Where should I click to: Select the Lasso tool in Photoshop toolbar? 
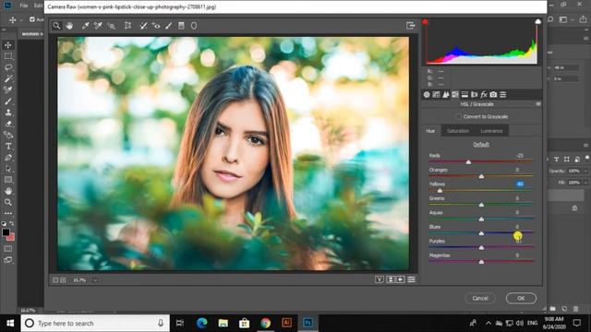8,67
